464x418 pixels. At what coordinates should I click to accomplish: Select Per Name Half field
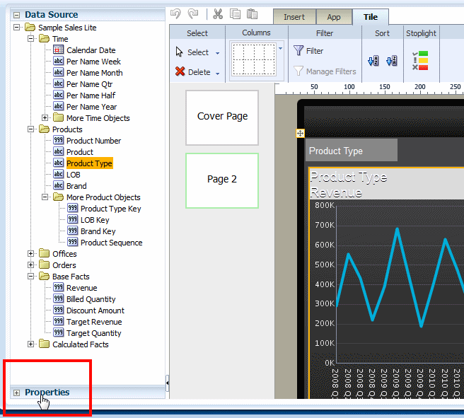tap(91, 95)
